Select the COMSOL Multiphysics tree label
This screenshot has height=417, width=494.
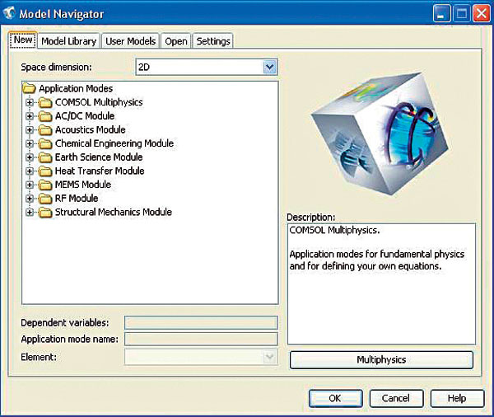(99, 102)
